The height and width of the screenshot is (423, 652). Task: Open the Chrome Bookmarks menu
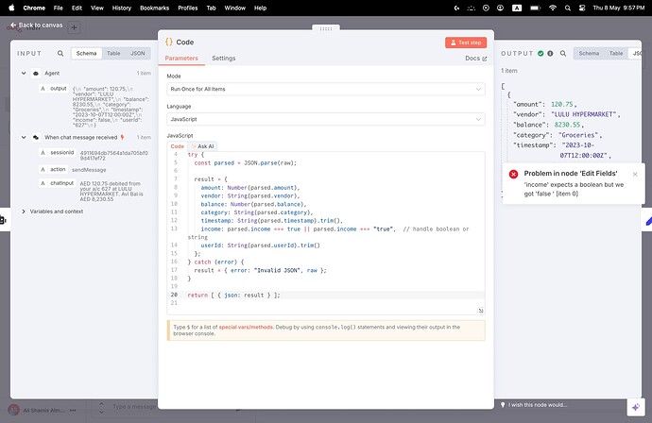point(154,8)
